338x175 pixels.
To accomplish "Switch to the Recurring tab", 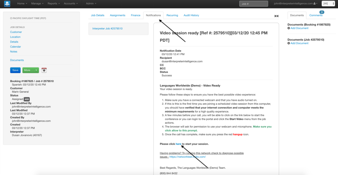I will [172, 15].
